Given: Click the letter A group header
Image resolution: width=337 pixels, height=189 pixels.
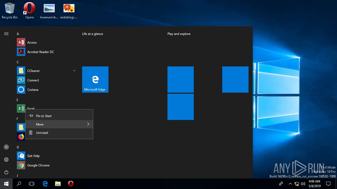Looking at the screenshot, I should pyautogui.click(x=18, y=34).
